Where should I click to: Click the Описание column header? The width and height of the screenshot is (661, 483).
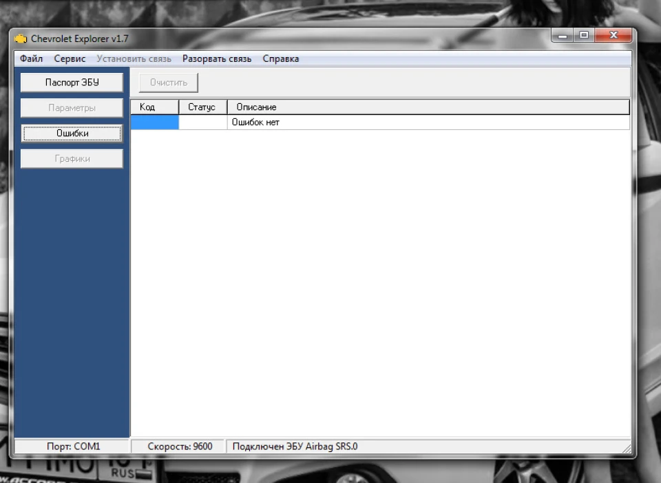(x=429, y=107)
